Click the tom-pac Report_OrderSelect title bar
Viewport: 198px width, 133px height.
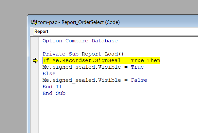tap(98, 22)
